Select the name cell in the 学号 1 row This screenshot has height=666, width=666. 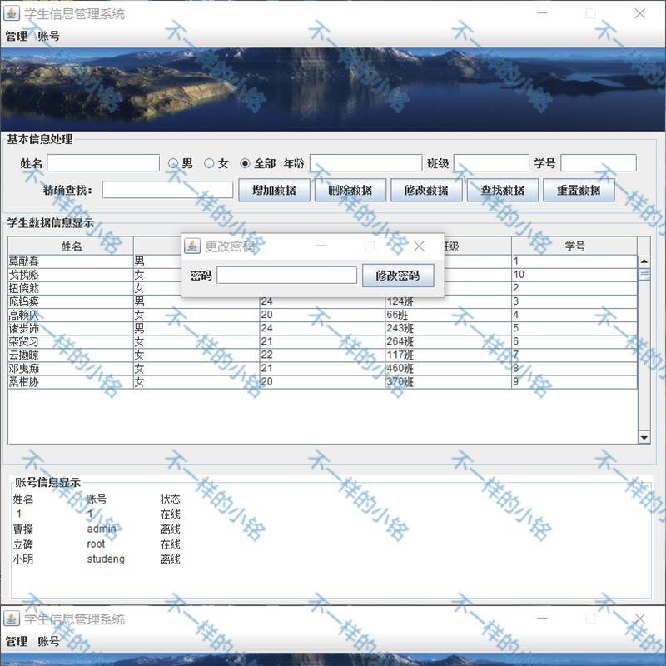click(71, 261)
